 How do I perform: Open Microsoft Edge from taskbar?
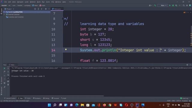(77, 105)
